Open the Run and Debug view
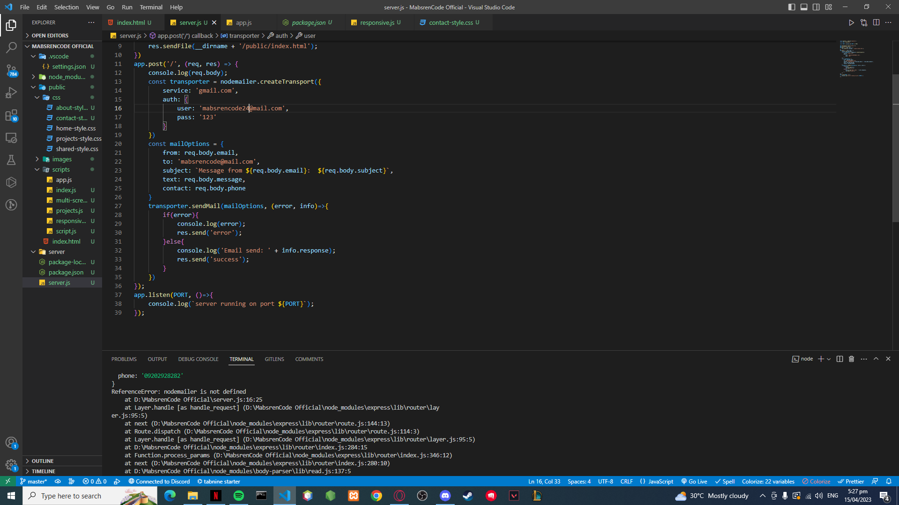This screenshot has height=505, width=899. coord(11,93)
